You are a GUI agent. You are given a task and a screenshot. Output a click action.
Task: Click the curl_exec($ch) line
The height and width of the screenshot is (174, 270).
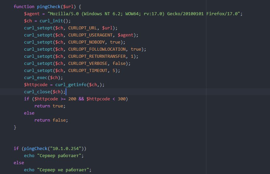point(43,78)
